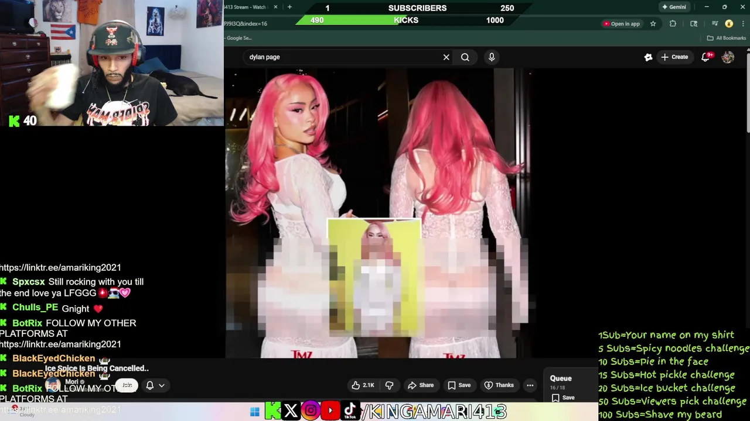Click the 'Ice Spice Is Being Cancelled..' title
Screen dimensions: 750x421
[x=97, y=368]
